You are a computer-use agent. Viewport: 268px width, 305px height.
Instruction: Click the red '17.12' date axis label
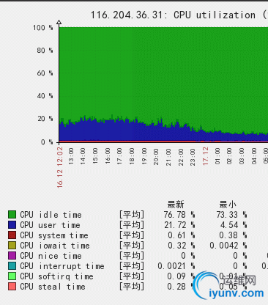tap(206, 156)
